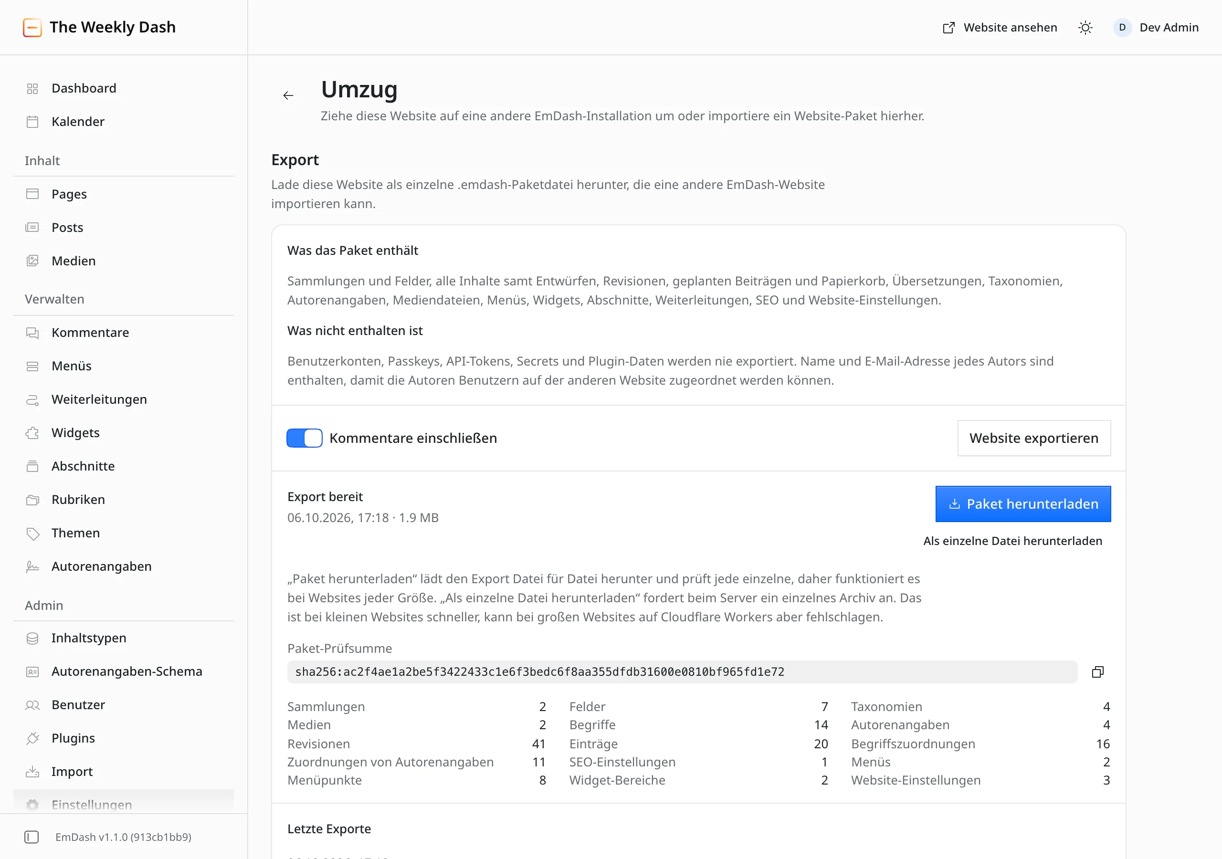Click the 'Revisionen' count row label
The width and height of the screenshot is (1222, 859).
coord(319,744)
